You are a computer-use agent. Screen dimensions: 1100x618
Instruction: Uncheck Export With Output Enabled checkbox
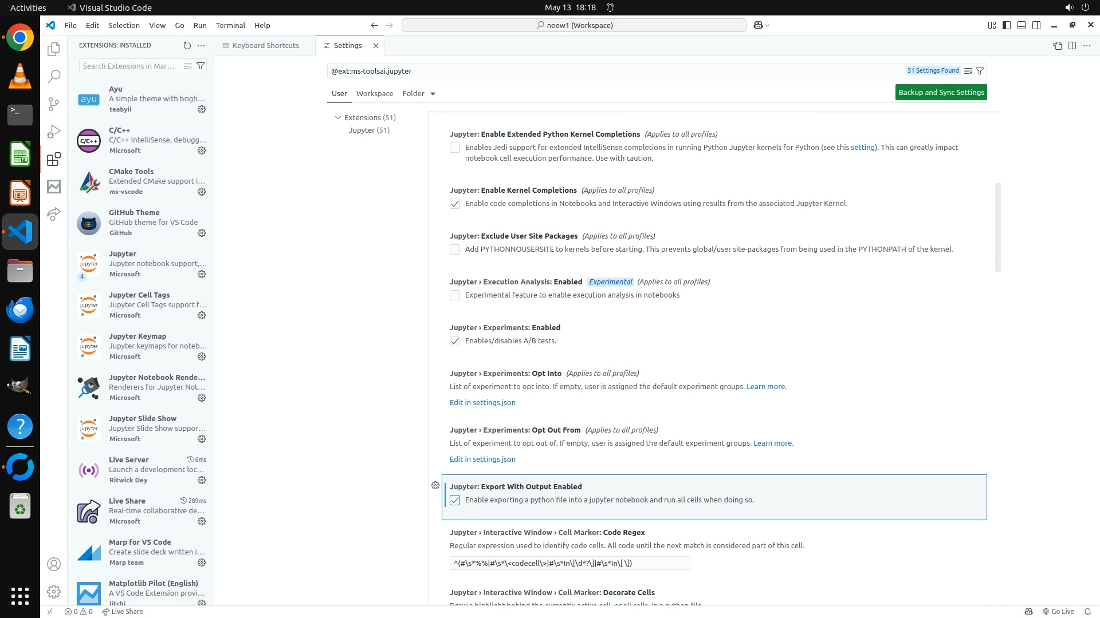click(x=455, y=500)
